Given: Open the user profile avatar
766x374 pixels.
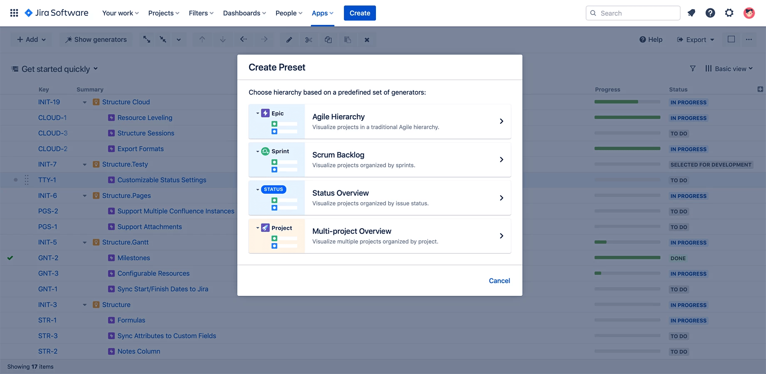Looking at the screenshot, I should [749, 13].
